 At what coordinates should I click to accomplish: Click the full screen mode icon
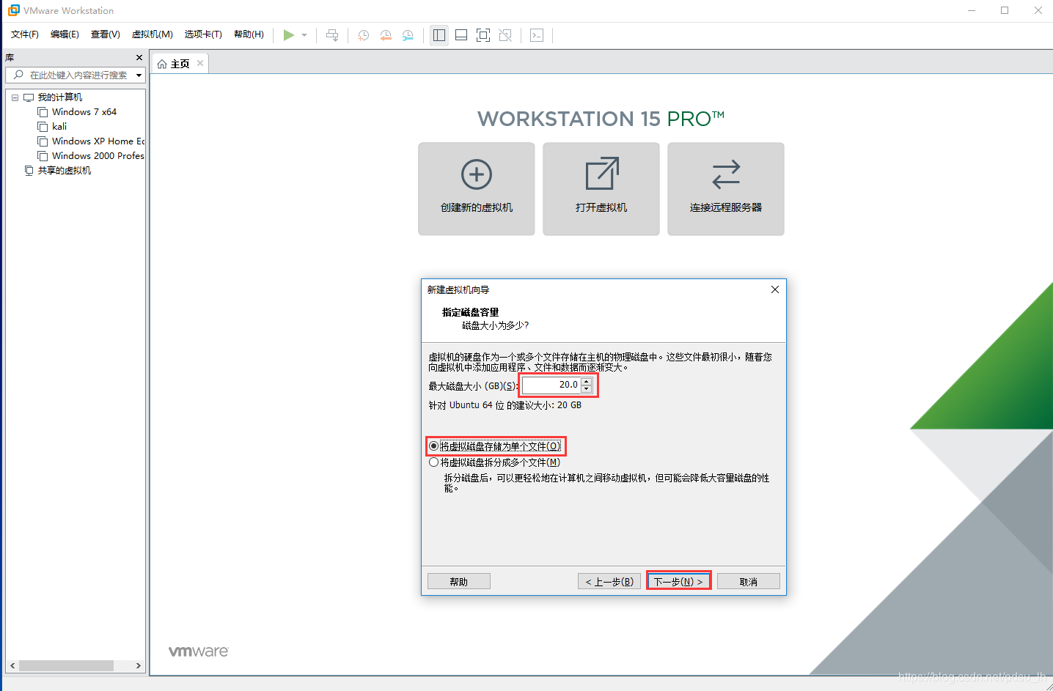483,35
